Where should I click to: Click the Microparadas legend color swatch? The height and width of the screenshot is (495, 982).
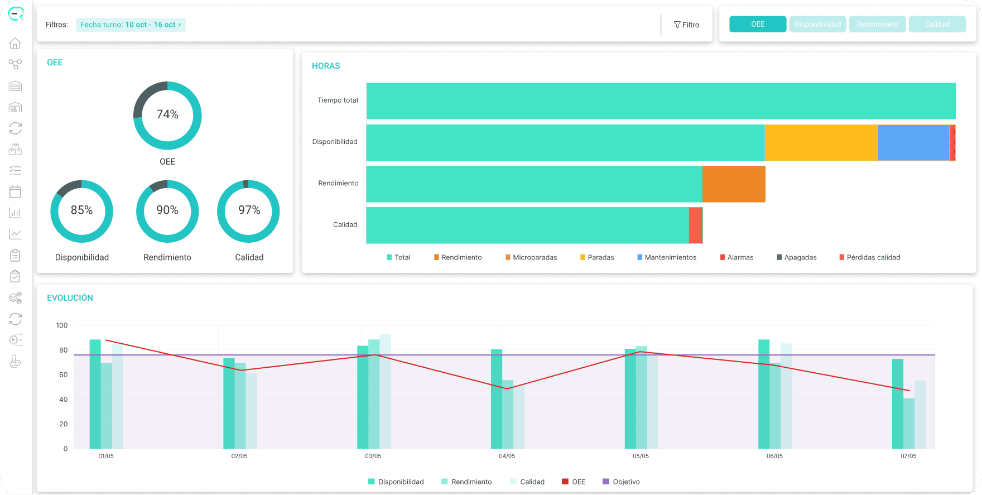[x=508, y=257]
